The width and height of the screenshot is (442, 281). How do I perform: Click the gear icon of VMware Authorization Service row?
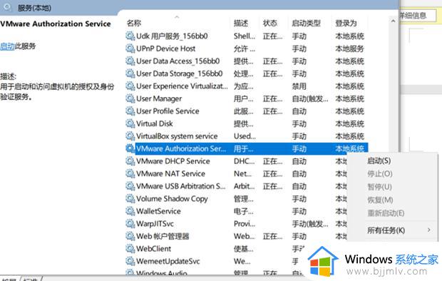(x=130, y=148)
